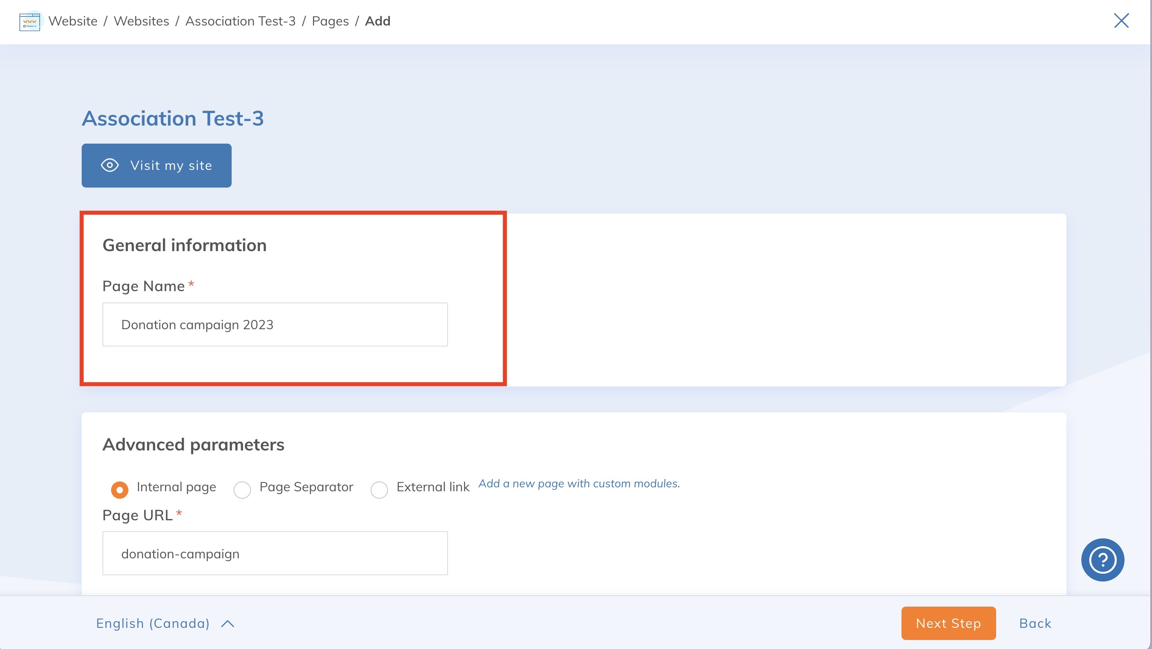Screen dimensions: 1152x649
Task: Close the Add page dialog
Action: click(1121, 20)
